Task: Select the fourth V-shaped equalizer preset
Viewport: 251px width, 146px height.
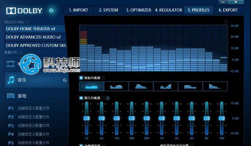Action: (x=166, y=86)
